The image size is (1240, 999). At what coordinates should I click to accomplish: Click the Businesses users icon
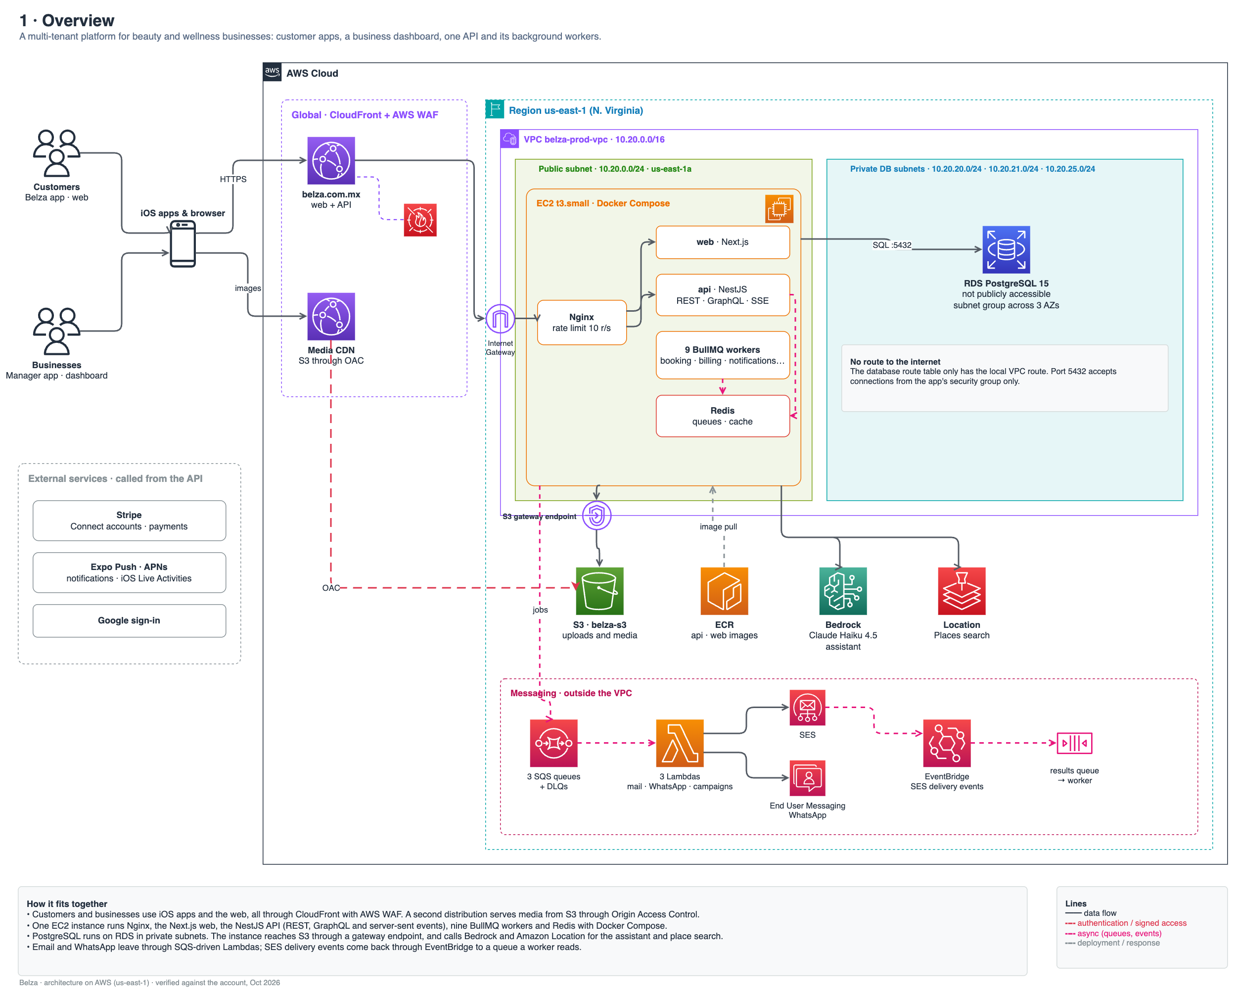(56, 331)
